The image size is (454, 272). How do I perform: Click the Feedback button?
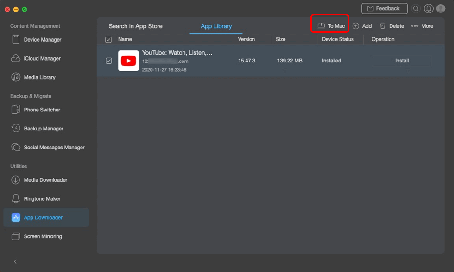click(x=384, y=9)
